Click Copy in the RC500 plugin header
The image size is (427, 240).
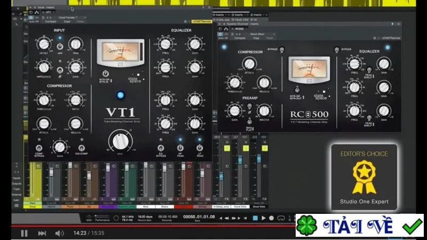[x=256, y=38]
